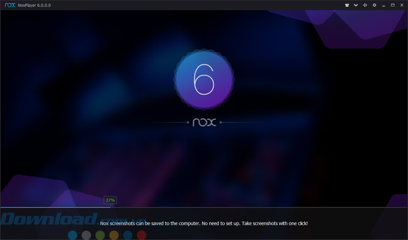The height and width of the screenshot is (240, 408).
Task: Click the tip text about Nox screenshots
Action: coord(204,223)
